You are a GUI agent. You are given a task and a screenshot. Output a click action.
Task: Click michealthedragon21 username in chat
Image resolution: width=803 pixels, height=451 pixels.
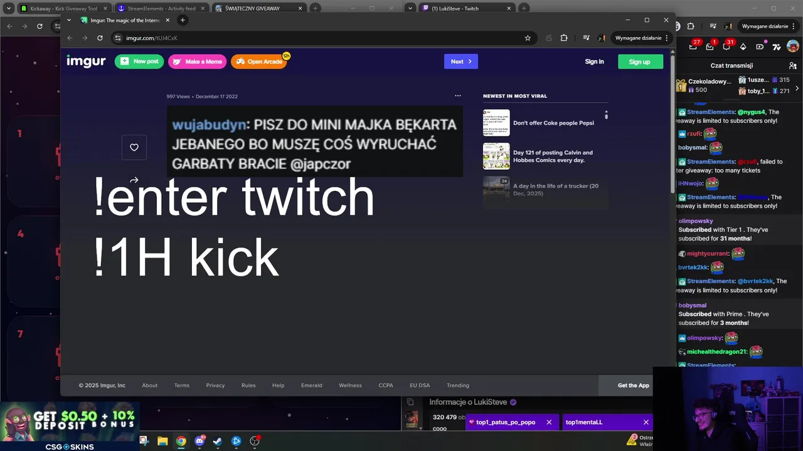pos(717,352)
